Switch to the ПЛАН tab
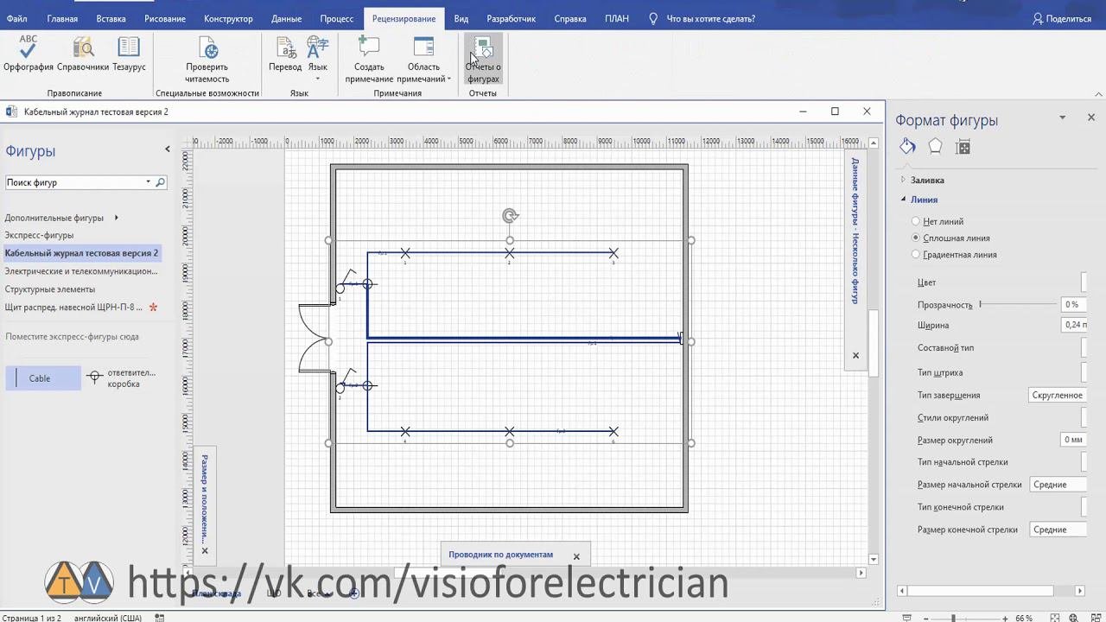The height and width of the screenshot is (622, 1106). pyautogui.click(x=617, y=18)
